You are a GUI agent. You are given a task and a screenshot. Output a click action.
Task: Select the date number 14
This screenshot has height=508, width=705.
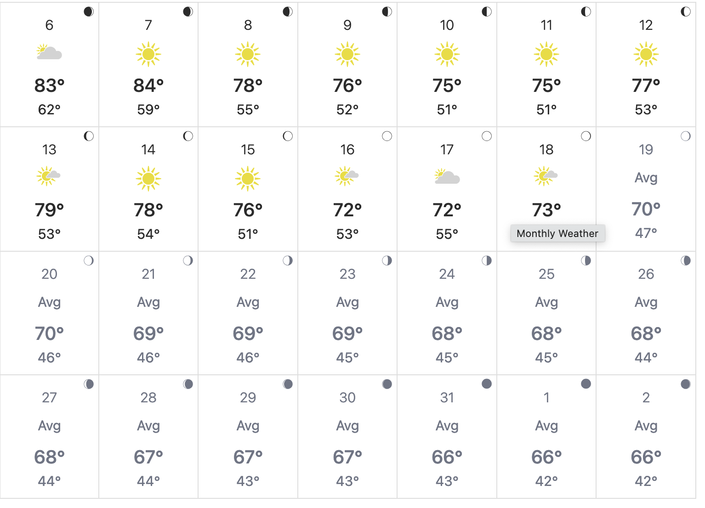148,150
